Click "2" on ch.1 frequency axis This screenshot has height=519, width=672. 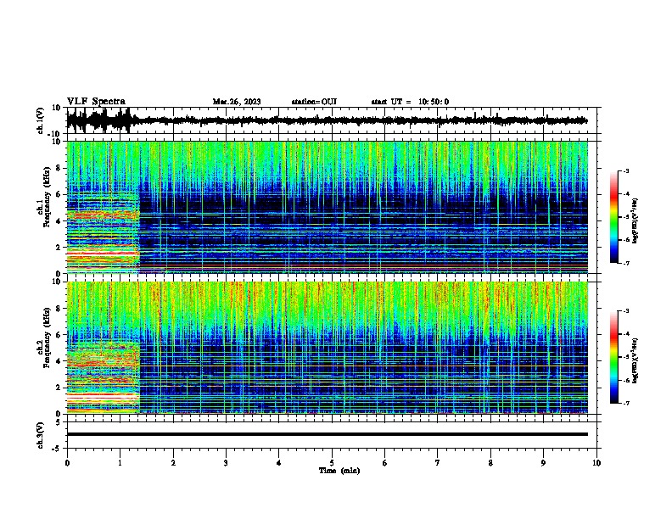(59, 248)
